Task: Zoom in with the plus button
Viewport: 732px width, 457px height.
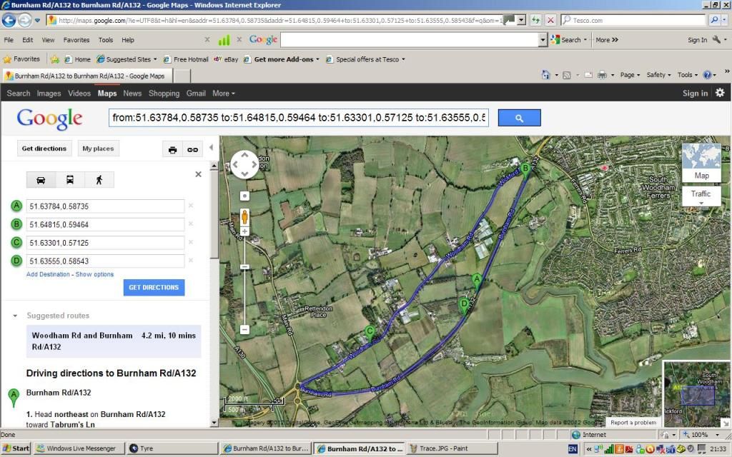Action: pyautogui.click(x=244, y=231)
